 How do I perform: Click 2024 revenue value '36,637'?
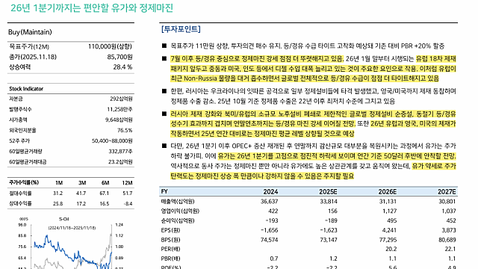point(270,201)
